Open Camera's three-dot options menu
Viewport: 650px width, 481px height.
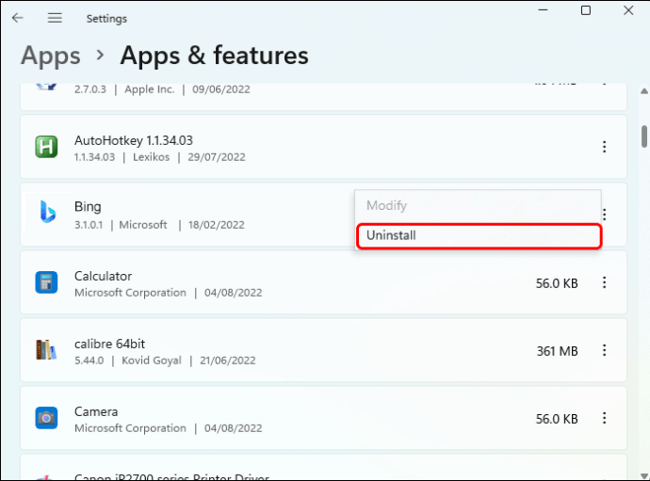click(604, 418)
